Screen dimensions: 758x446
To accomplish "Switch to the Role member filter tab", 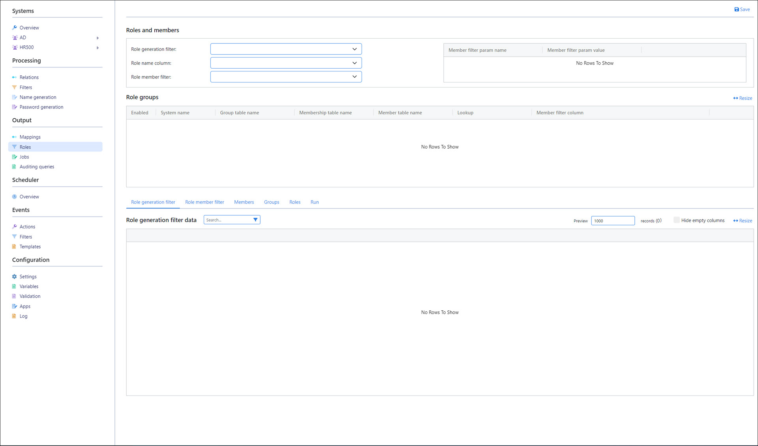I will 205,202.
